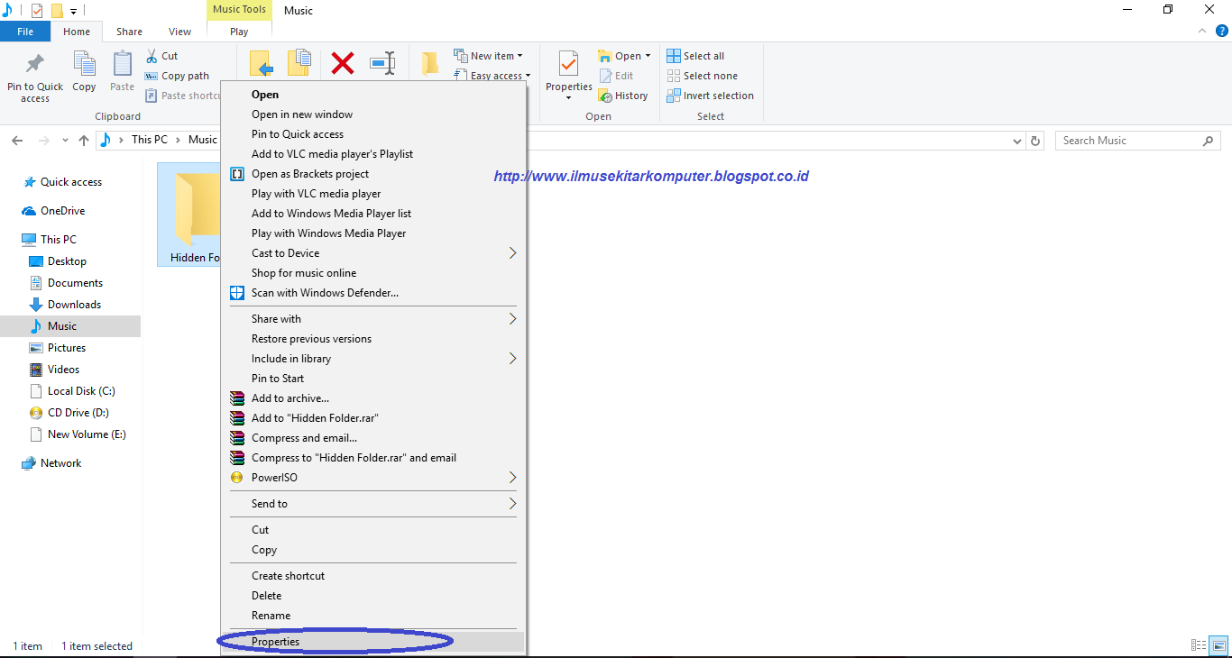
Task: Choose Properties in the context menu
Action: pos(372,642)
